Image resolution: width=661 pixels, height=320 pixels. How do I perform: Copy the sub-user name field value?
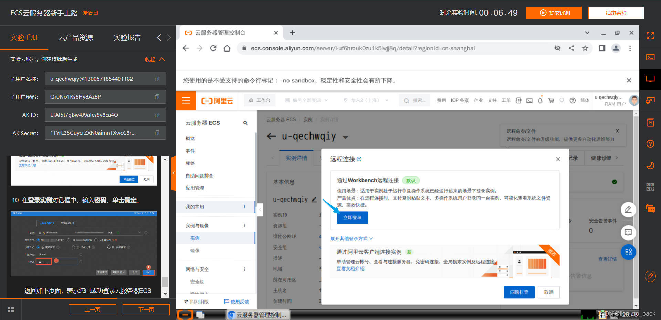point(157,79)
